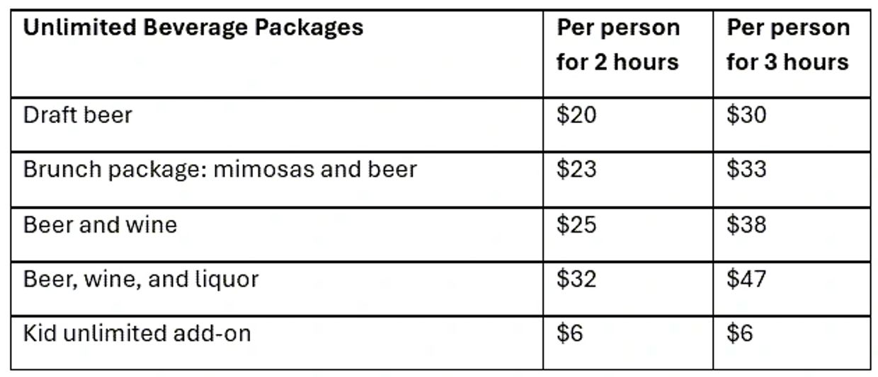This screenshot has width=878, height=377.
Task: Select Kid add-on $6 price for 3 hours
Action: coord(740,333)
